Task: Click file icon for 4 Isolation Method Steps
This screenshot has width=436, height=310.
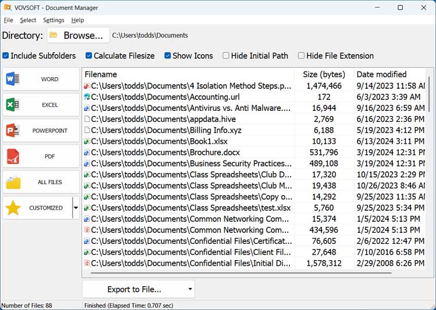Action: click(x=87, y=86)
